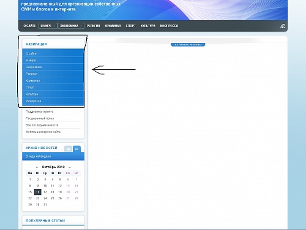This screenshot has height=230, width=306.
Task: Open the RSS feed icon in top bar
Action: pos(282,26)
